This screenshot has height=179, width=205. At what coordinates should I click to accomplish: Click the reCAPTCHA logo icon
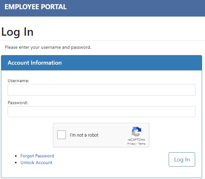[136, 132]
